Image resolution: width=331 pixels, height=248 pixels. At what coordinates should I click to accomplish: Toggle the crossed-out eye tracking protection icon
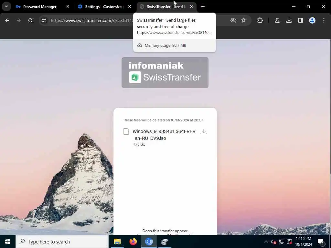233,20
